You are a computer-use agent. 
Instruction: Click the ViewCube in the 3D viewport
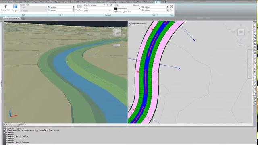pyautogui.click(x=117, y=32)
